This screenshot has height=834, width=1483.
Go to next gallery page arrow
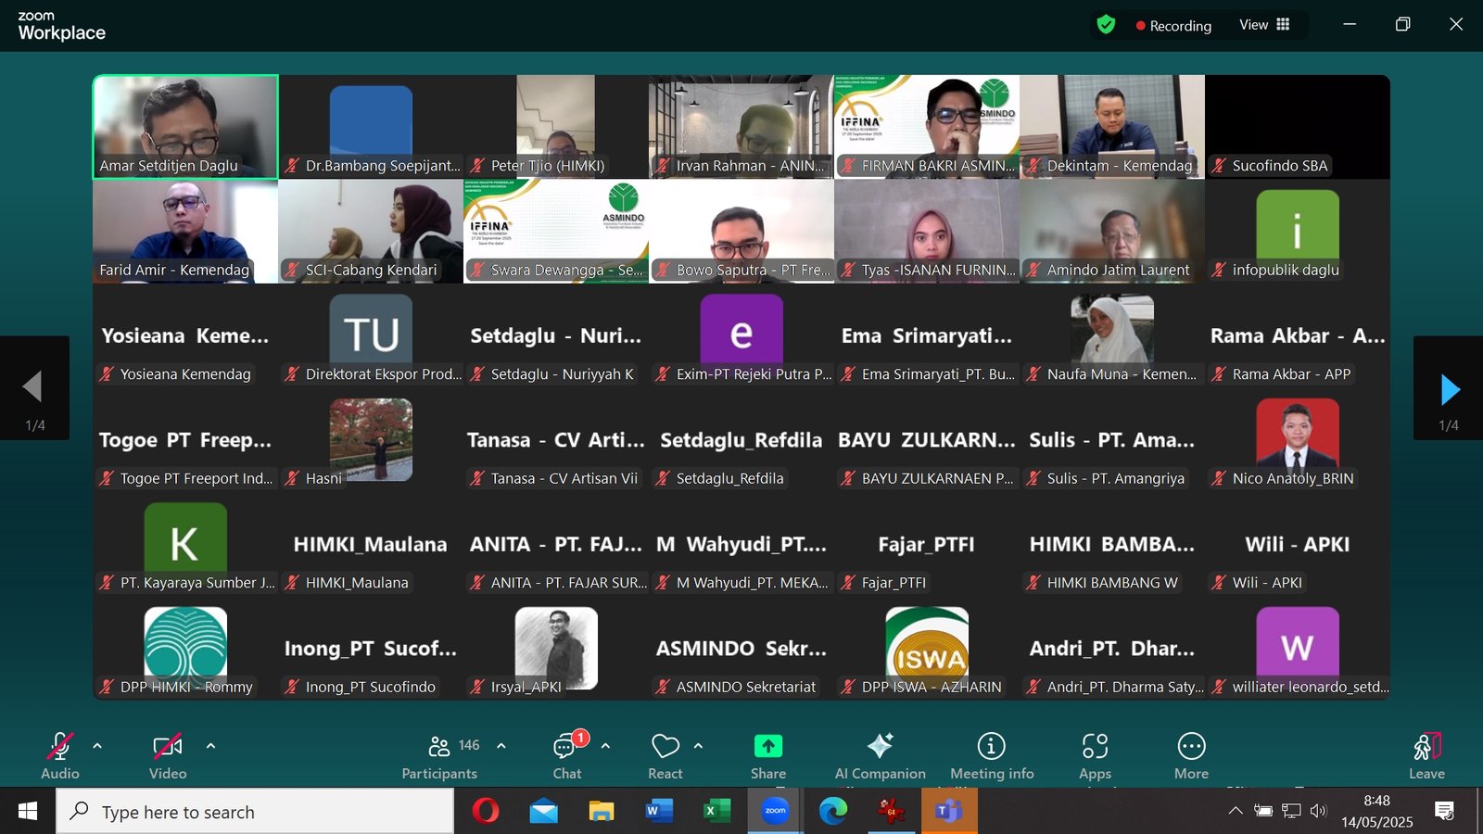point(1449,388)
